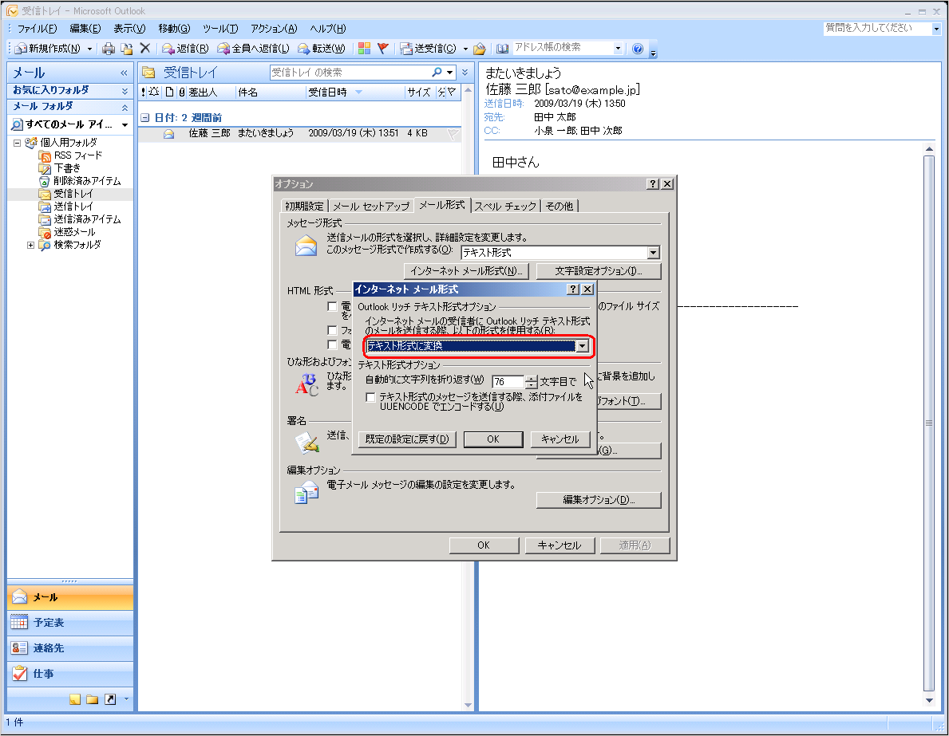Viewport: 949px width, 736px height.
Task: Click the Print icon in toolbar
Action: pyautogui.click(x=109, y=49)
